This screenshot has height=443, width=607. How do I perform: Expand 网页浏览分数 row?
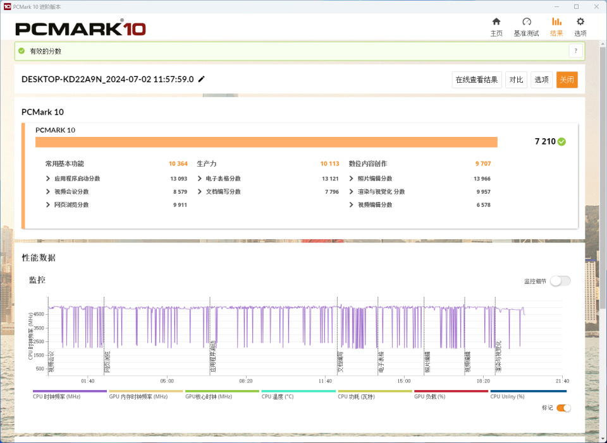point(48,204)
